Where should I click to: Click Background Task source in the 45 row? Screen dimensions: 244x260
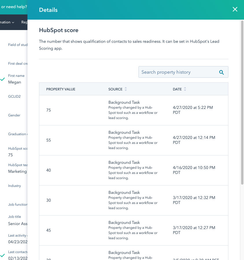pos(124,222)
